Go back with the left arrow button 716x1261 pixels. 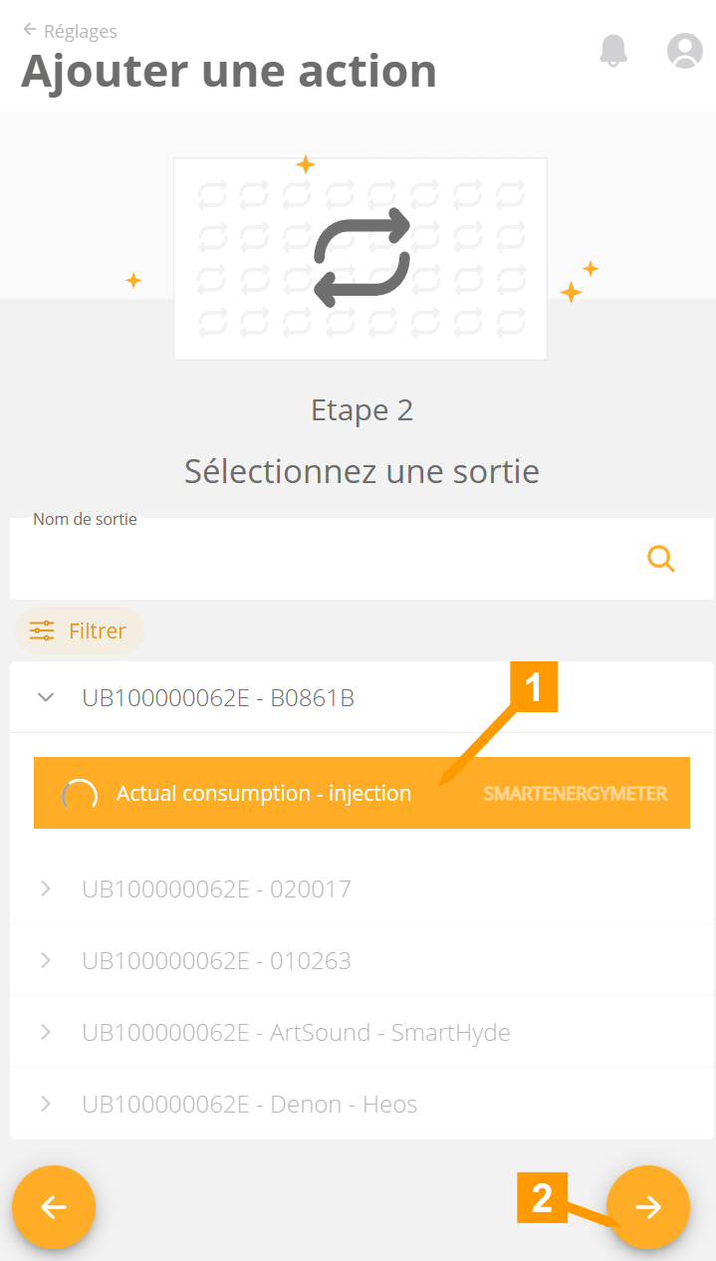pyautogui.click(x=54, y=1207)
